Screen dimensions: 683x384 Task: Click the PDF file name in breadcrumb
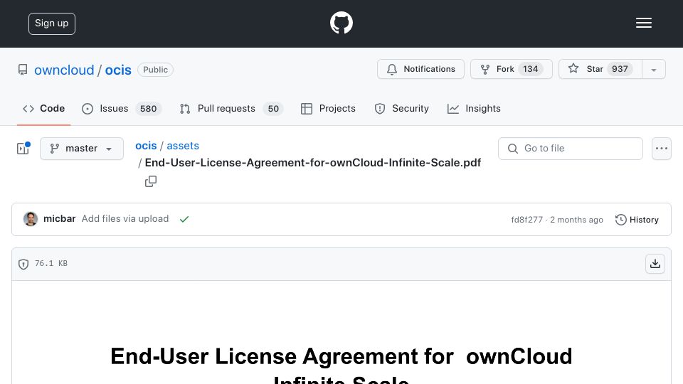tap(313, 162)
